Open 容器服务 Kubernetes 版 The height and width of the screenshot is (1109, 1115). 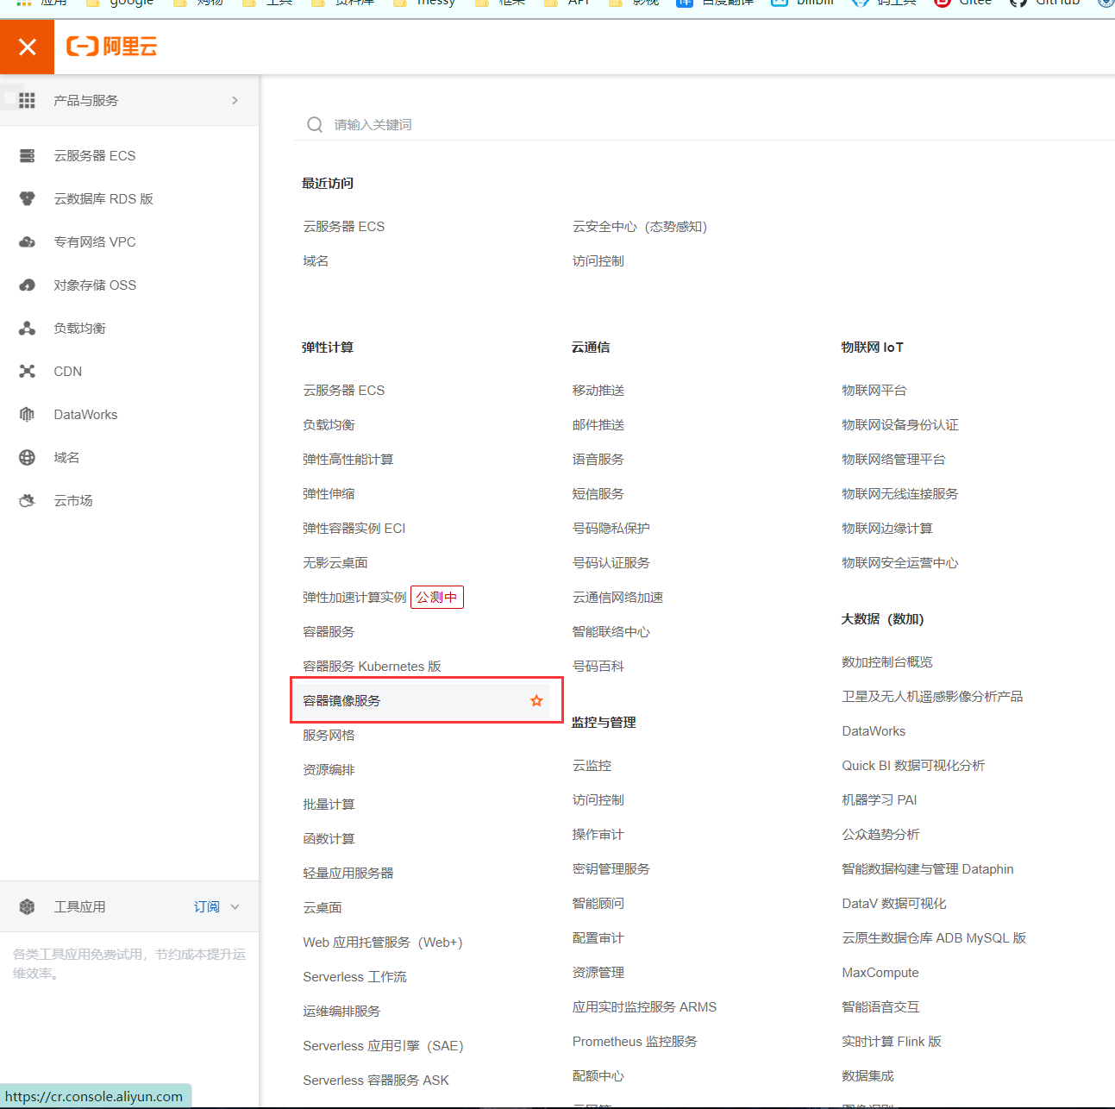(x=371, y=666)
